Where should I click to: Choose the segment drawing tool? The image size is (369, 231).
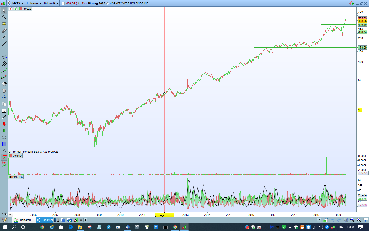pyautogui.click(x=4, y=37)
